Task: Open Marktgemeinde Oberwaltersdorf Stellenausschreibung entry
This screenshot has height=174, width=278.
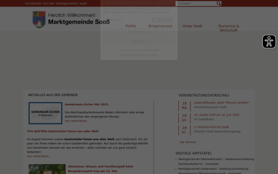Action: [x=216, y=161]
